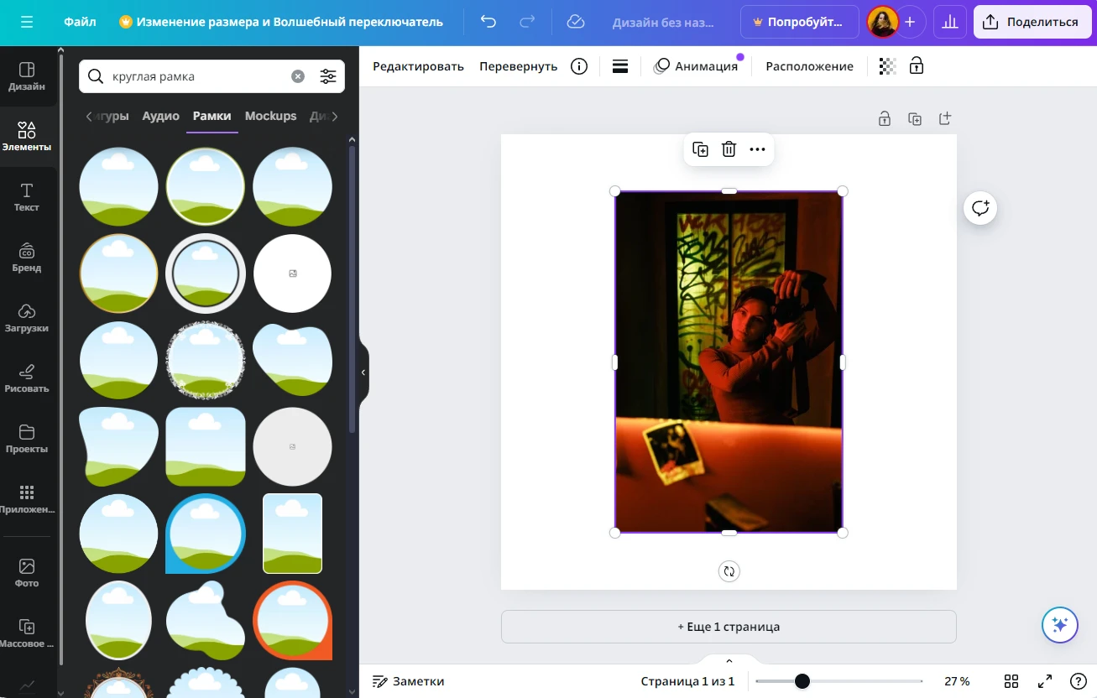Open the Дизайн sidebar panel
This screenshot has width=1097, height=698.
[27, 76]
